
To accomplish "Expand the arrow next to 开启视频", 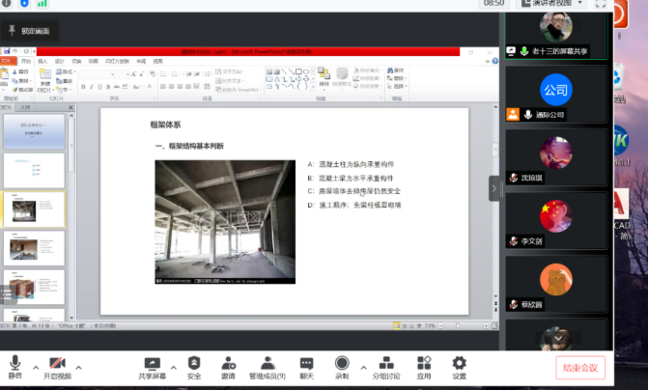I will tap(80, 367).
